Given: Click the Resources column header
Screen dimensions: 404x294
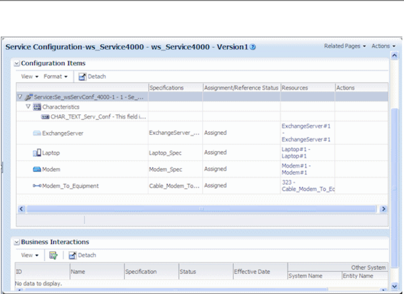Looking at the screenshot, I should (308, 88).
